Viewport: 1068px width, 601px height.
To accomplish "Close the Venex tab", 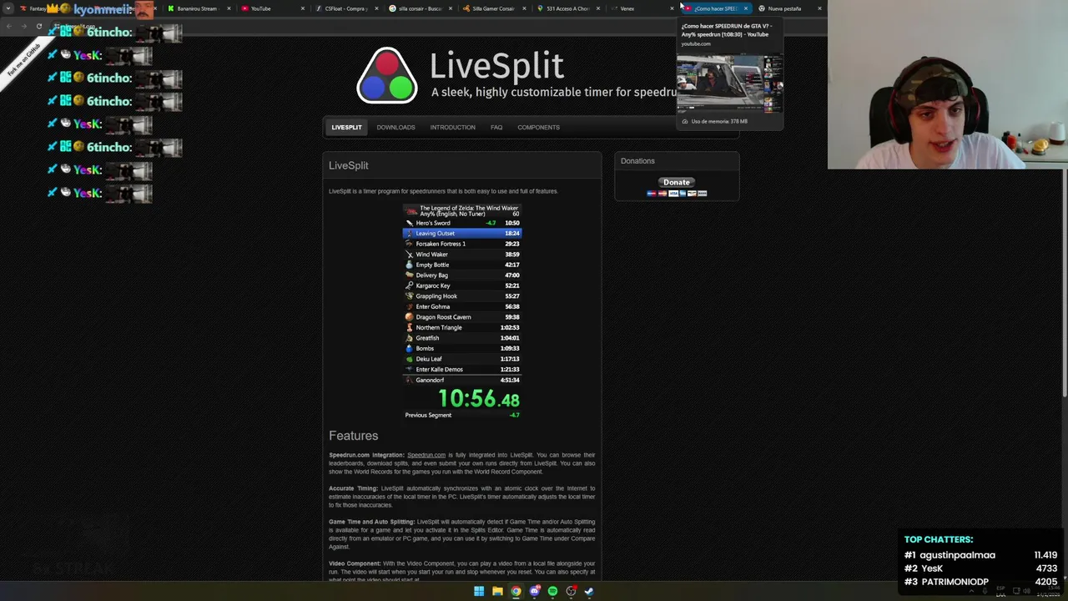I will pos(672,8).
